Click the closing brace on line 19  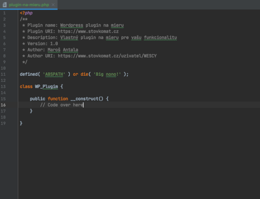(21, 123)
